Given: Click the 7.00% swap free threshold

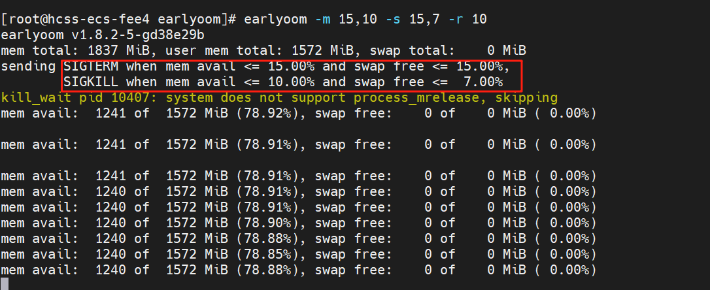Looking at the screenshot, I should click(x=483, y=82).
